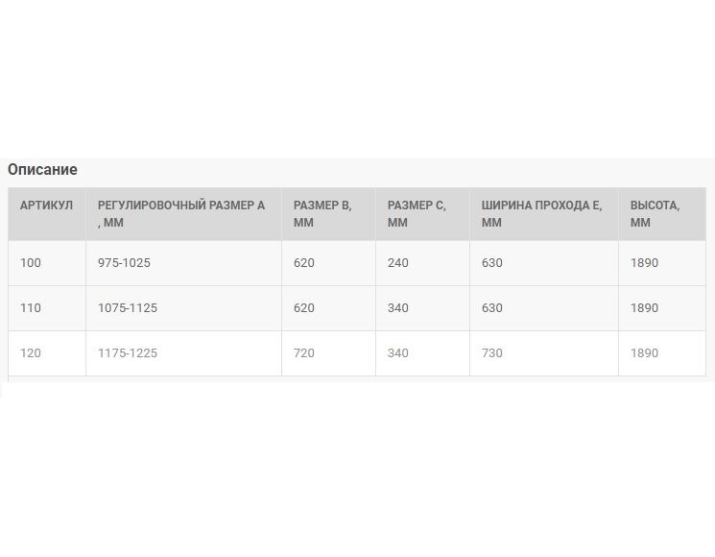Select the 240 size C cell
This screenshot has height=557, width=715.
pos(422,263)
